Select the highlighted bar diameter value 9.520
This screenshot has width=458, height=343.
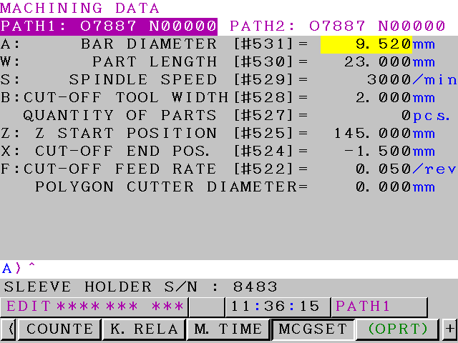click(x=366, y=44)
